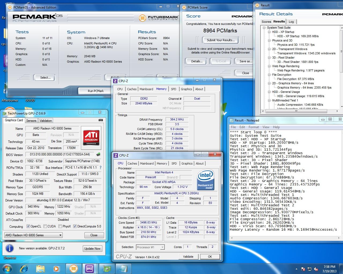Open the SPD tab in CPU-Z Memory window
The image size is (343, 274).
coord(174,89)
